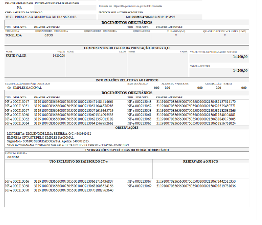Click row NF-e 000213052

coord(181,106)
